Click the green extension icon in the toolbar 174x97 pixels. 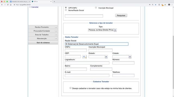point(165,5)
